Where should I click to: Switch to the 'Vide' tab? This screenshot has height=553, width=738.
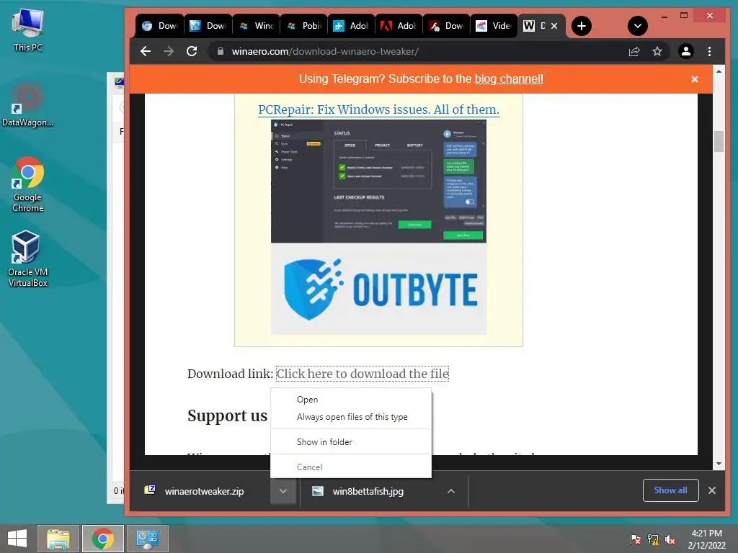pyautogui.click(x=494, y=26)
